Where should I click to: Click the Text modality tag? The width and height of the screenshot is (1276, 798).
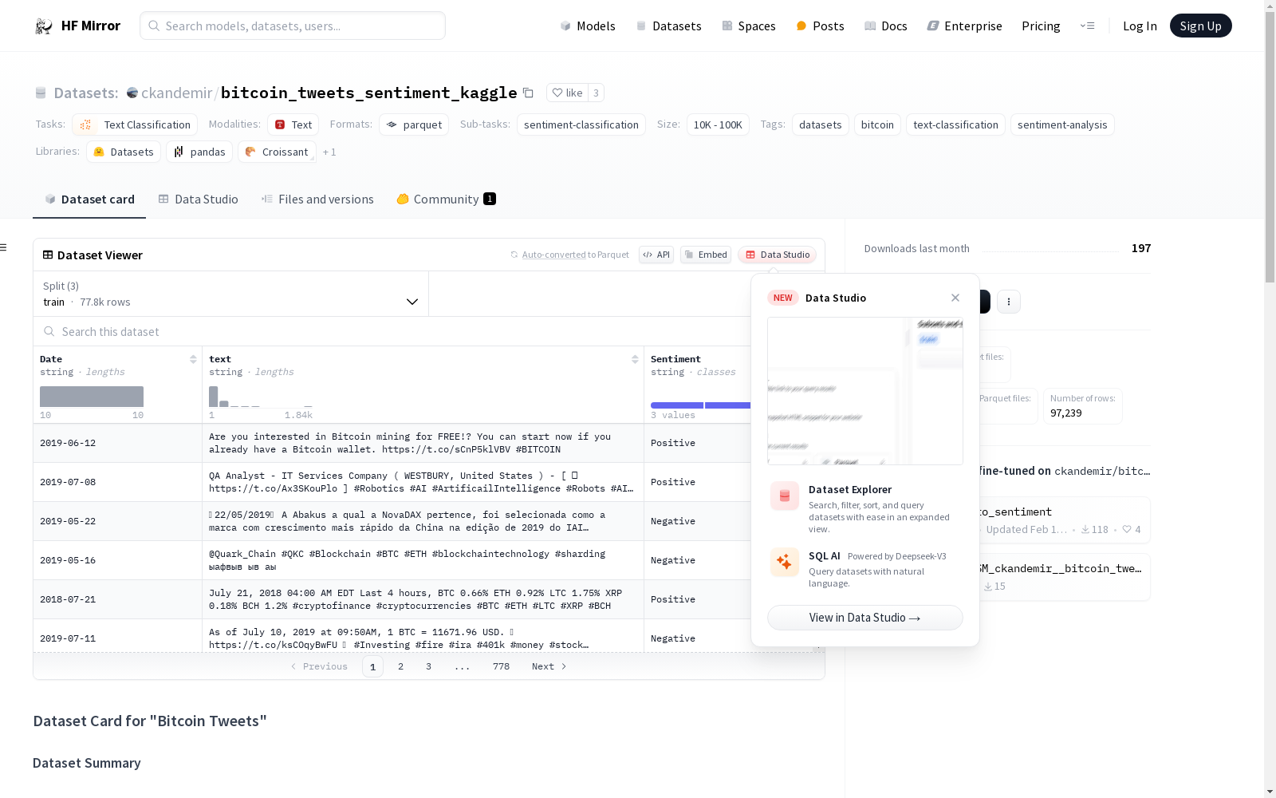pyautogui.click(x=293, y=124)
